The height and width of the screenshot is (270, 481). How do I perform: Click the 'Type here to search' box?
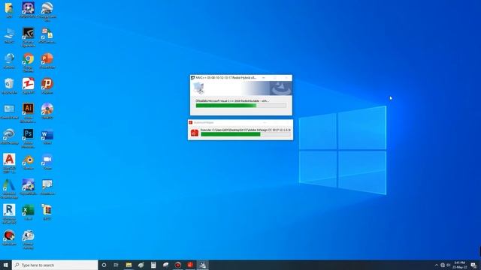coord(55,265)
